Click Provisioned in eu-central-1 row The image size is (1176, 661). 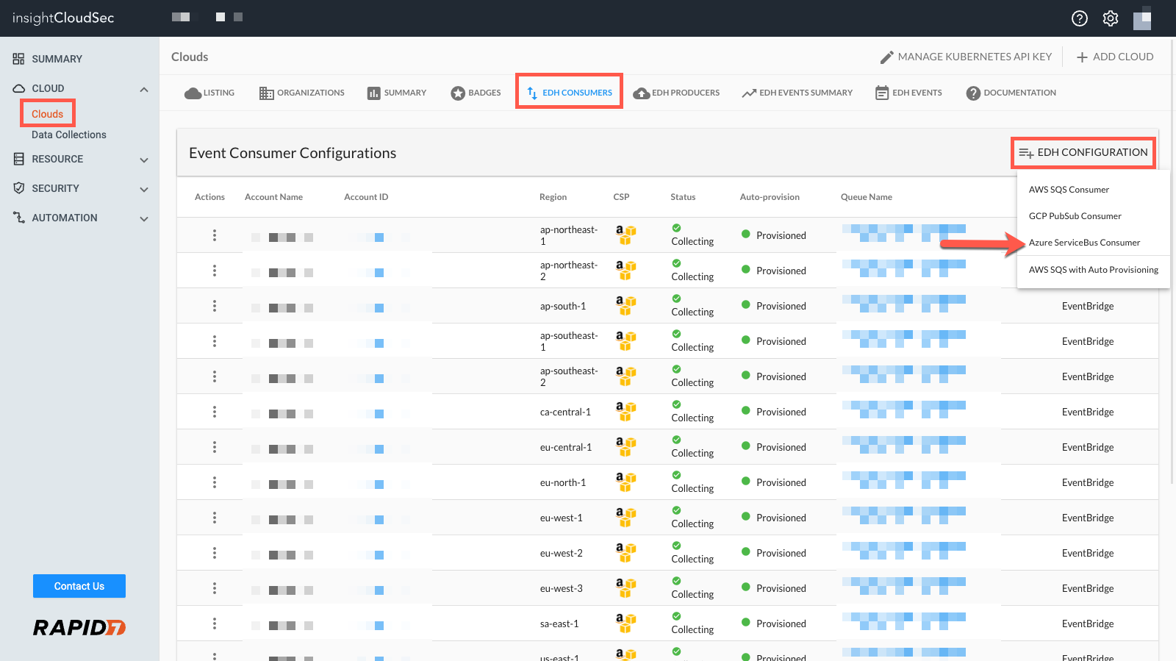pyautogui.click(x=781, y=447)
